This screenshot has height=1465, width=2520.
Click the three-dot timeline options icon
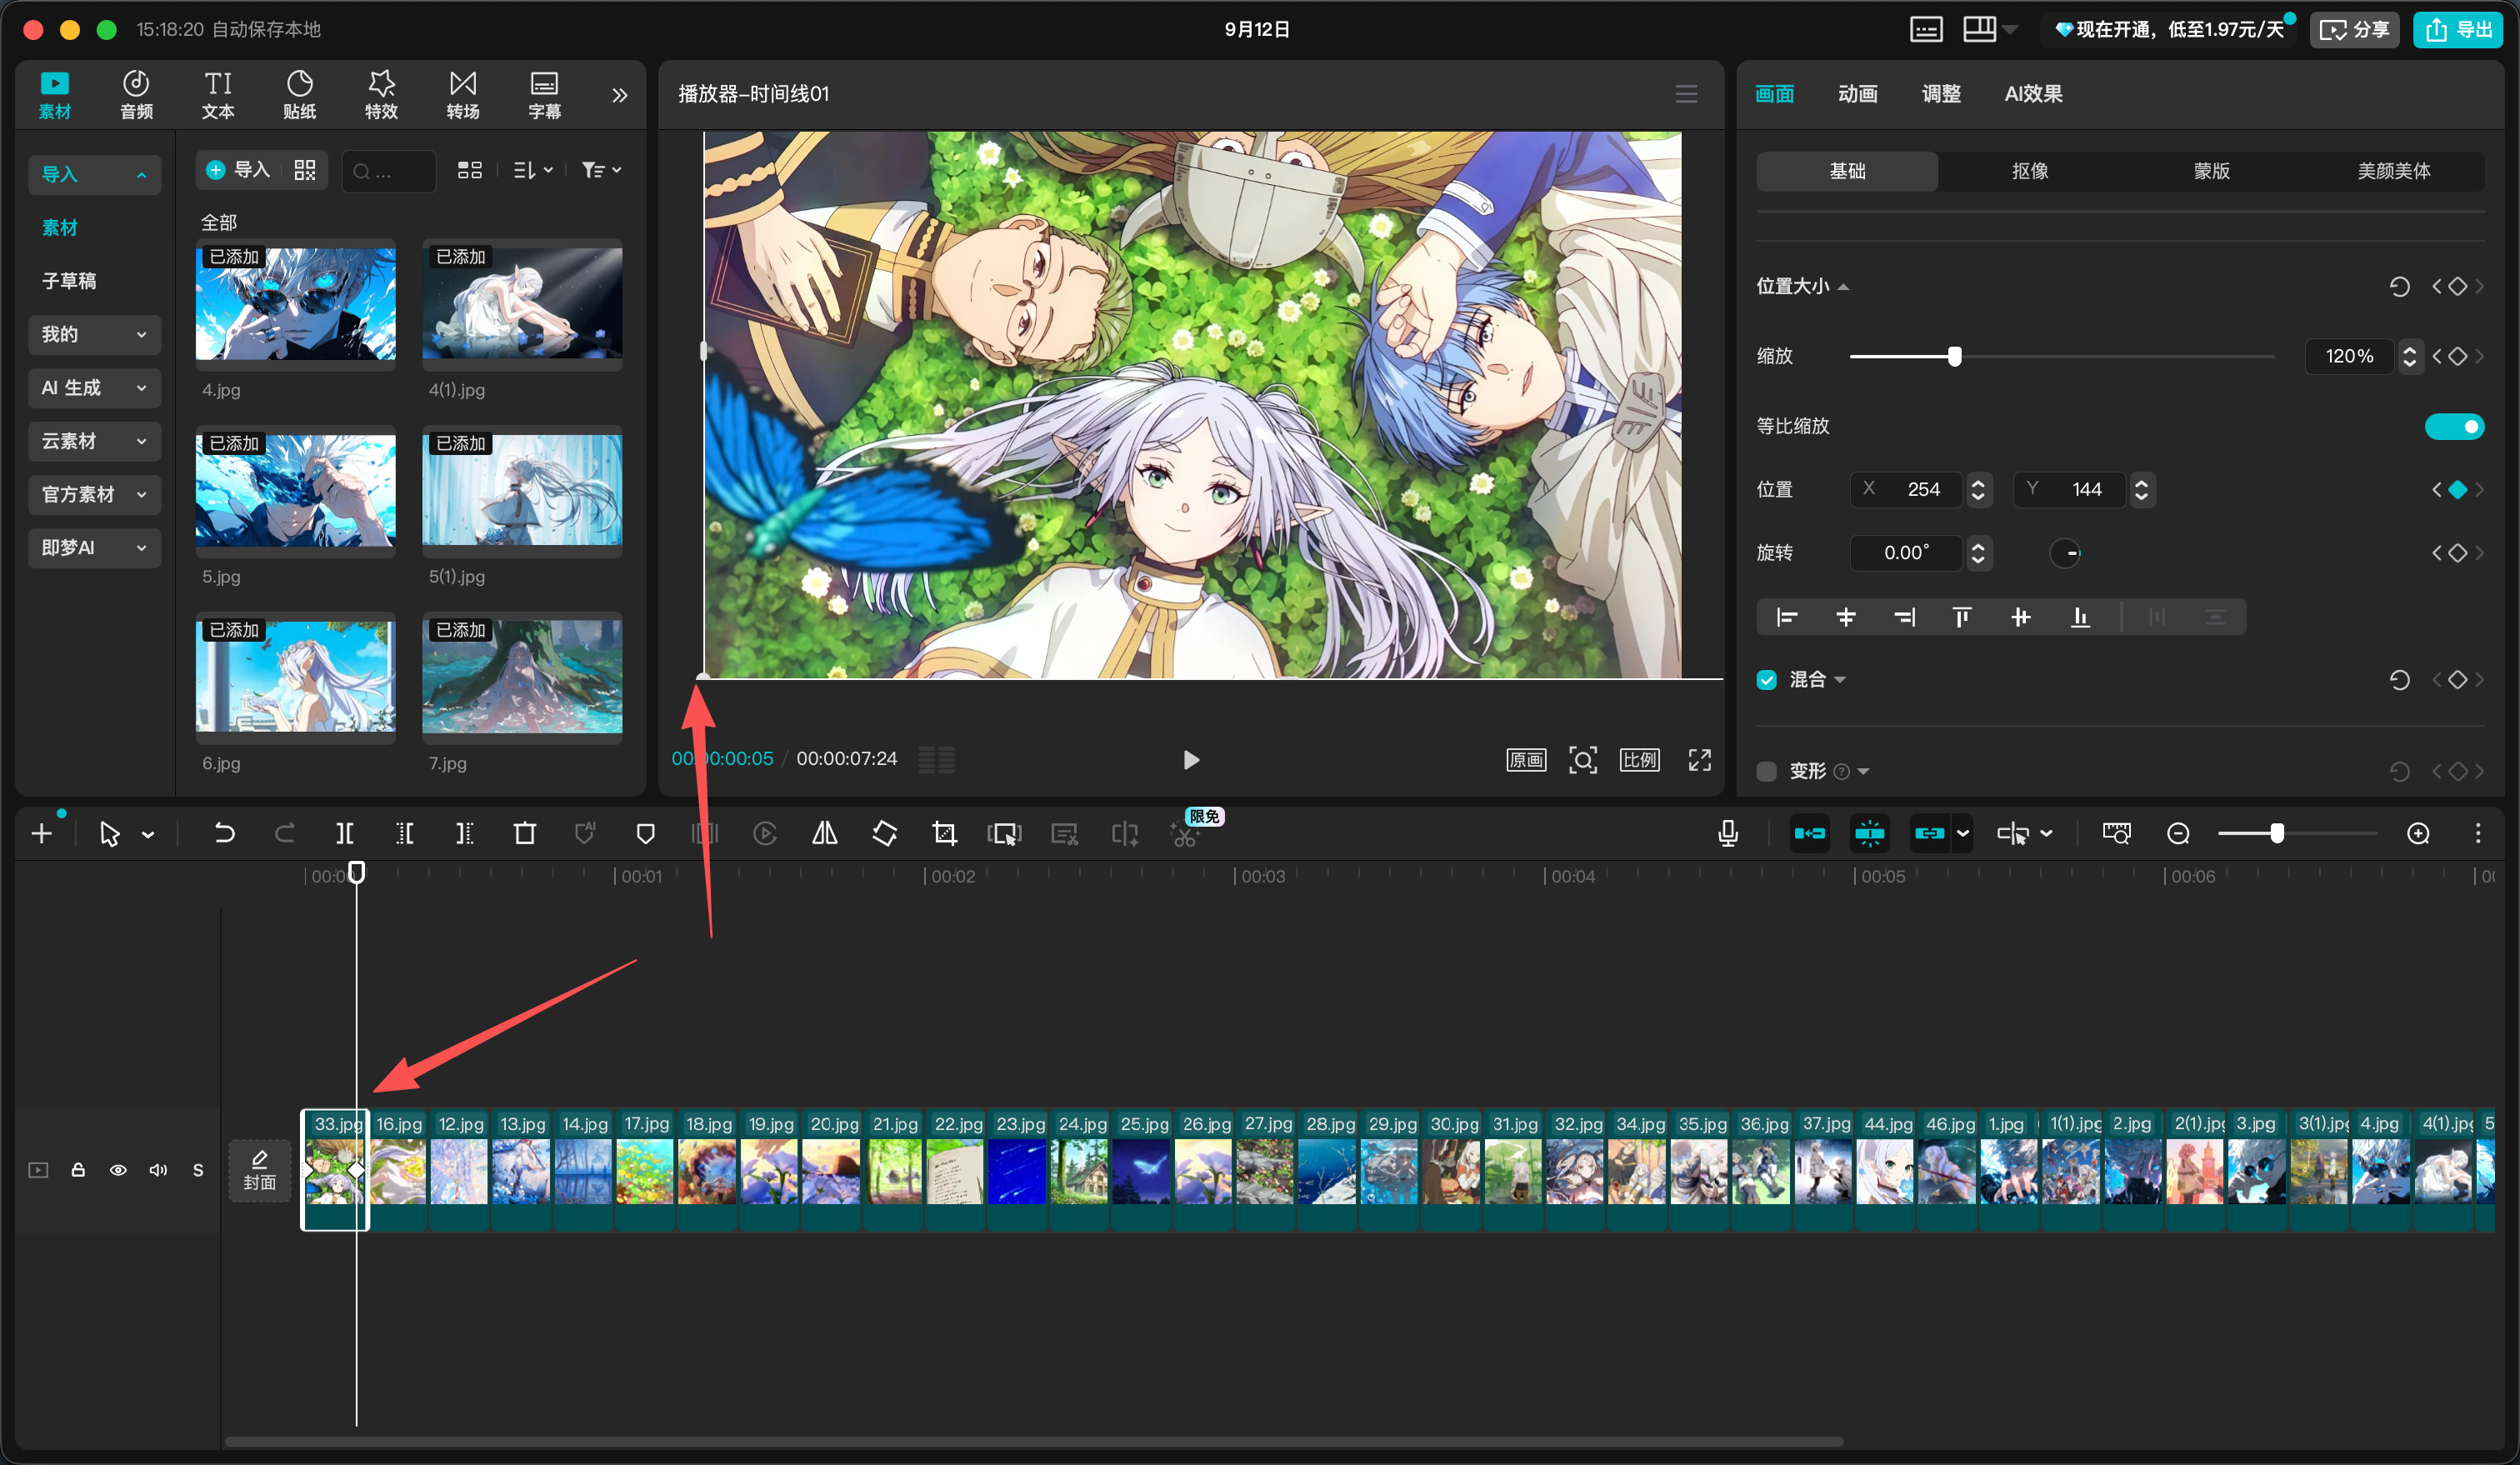coord(2478,834)
